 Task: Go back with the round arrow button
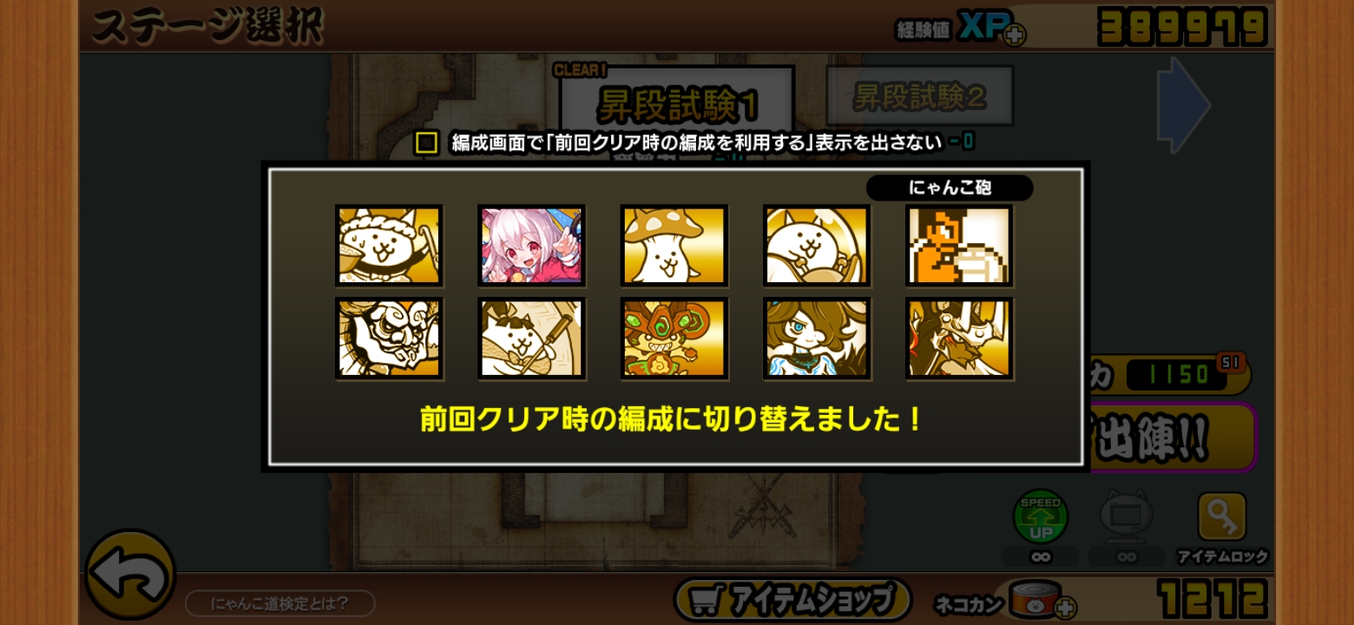pyautogui.click(x=130, y=575)
